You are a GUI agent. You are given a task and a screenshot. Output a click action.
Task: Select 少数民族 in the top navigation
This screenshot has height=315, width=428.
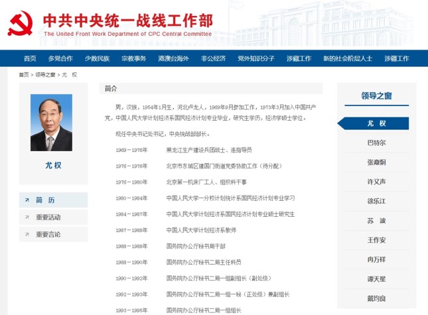click(97, 58)
